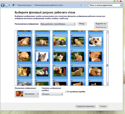The height and width of the screenshot is (114, 125).
Task: Select kitten in red basket thumbnail
Action: point(60,72)
